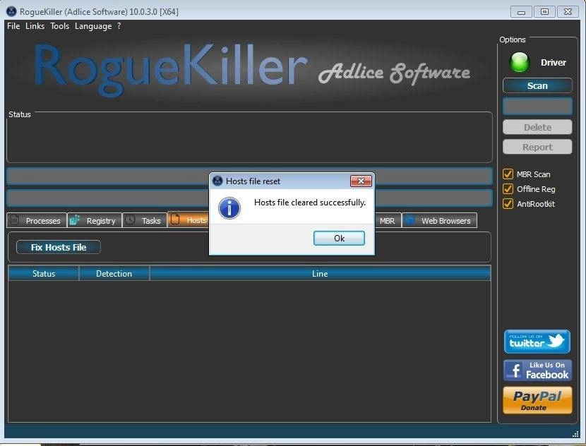Switch to the MBR tab
This screenshot has width=586, height=446.
point(388,220)
